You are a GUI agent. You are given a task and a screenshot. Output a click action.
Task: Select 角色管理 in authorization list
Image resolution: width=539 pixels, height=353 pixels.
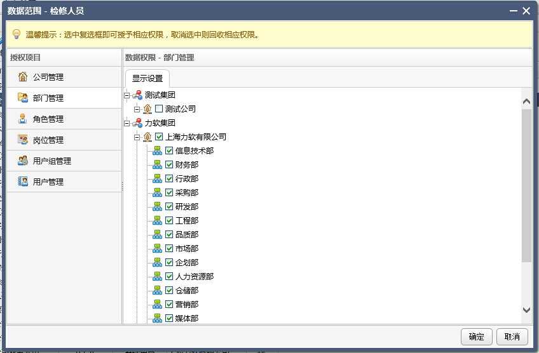[64, 119]
